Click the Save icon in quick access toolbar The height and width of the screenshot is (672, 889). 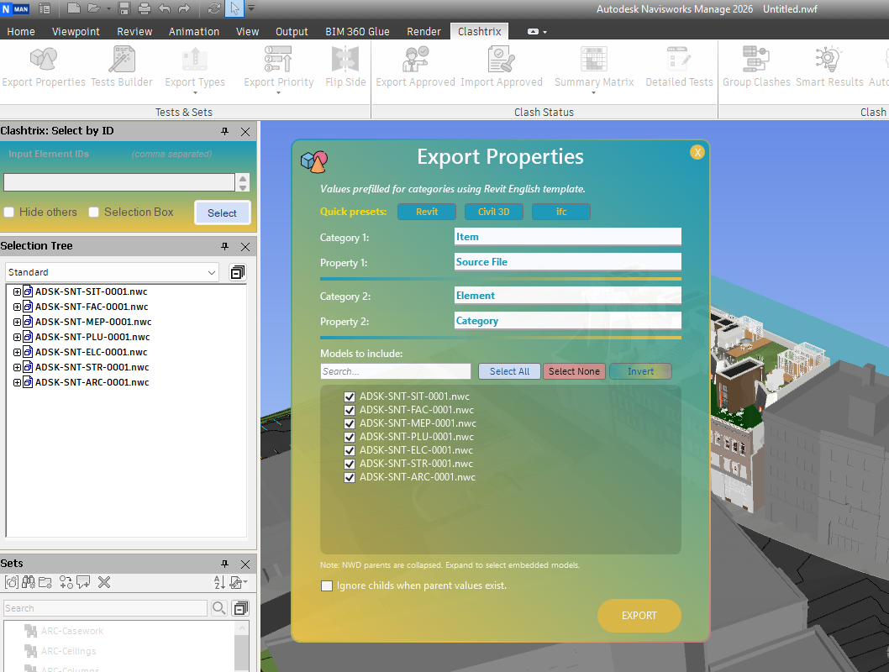124,9
